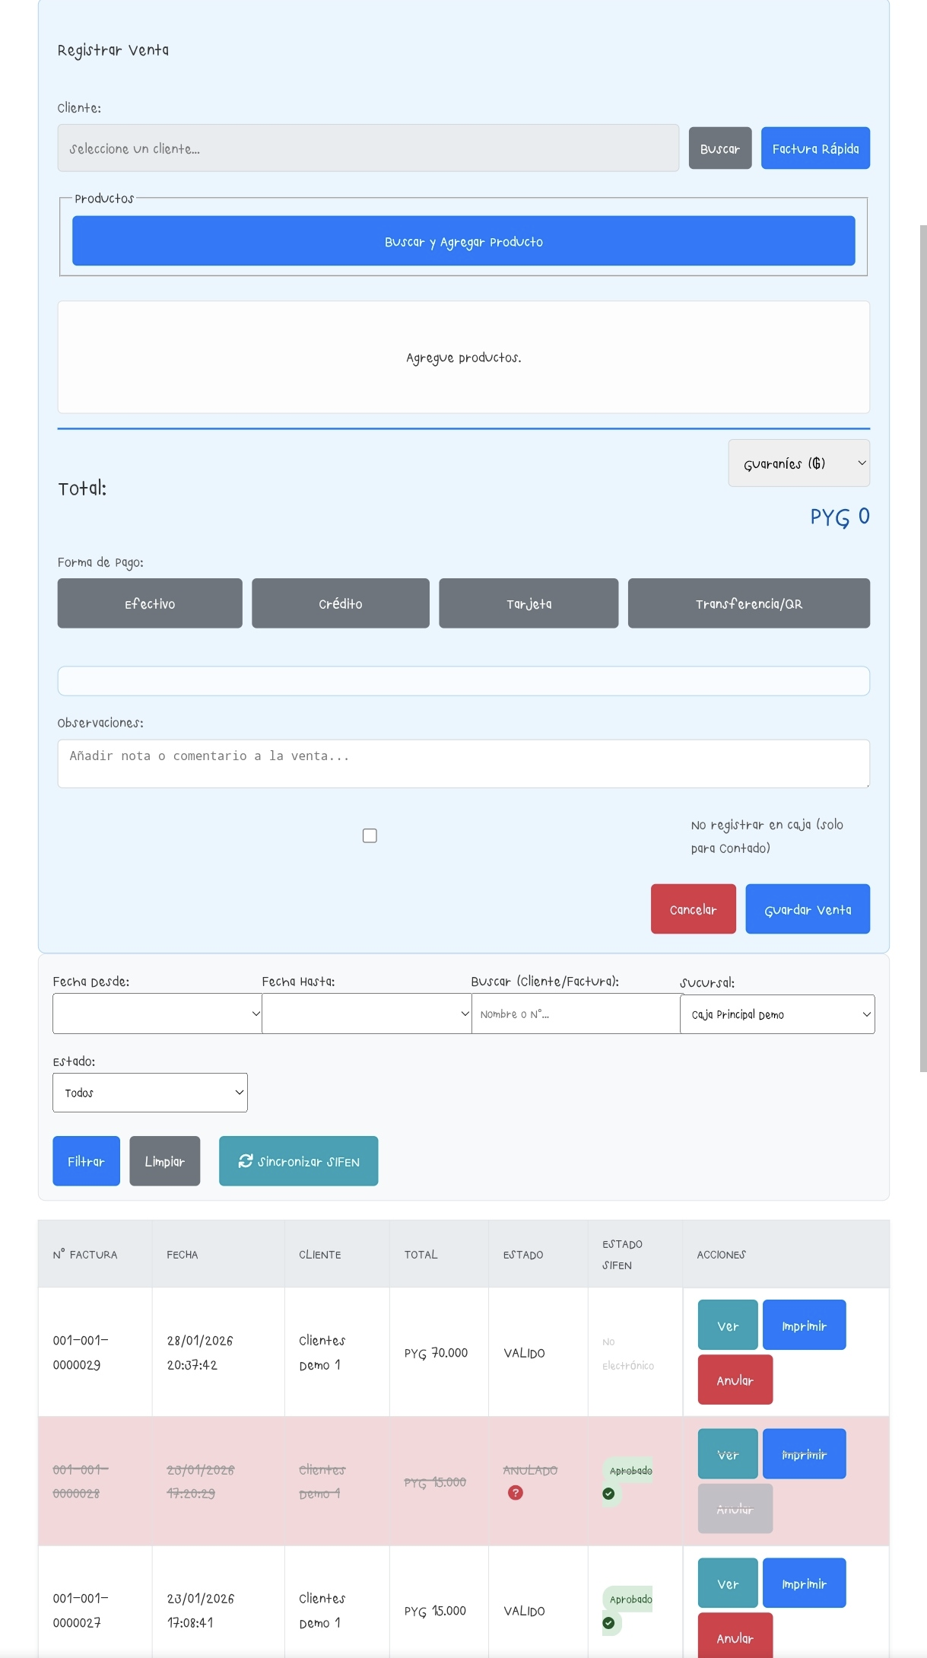Click Anular for invoice 001-001-0000027

tap(735, 1635)
